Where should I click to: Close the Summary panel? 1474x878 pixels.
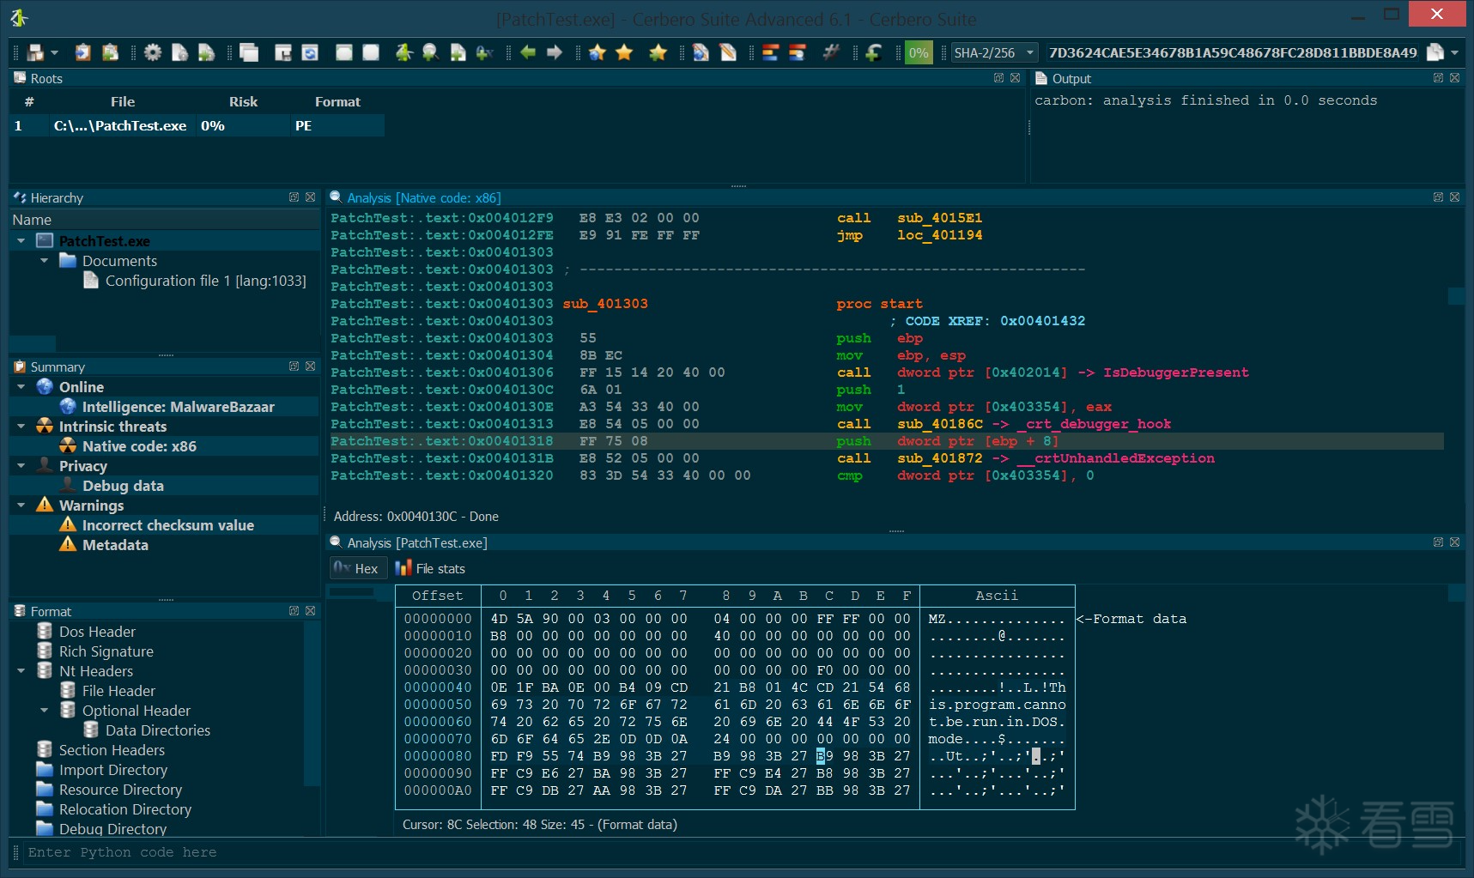point(310,366)
